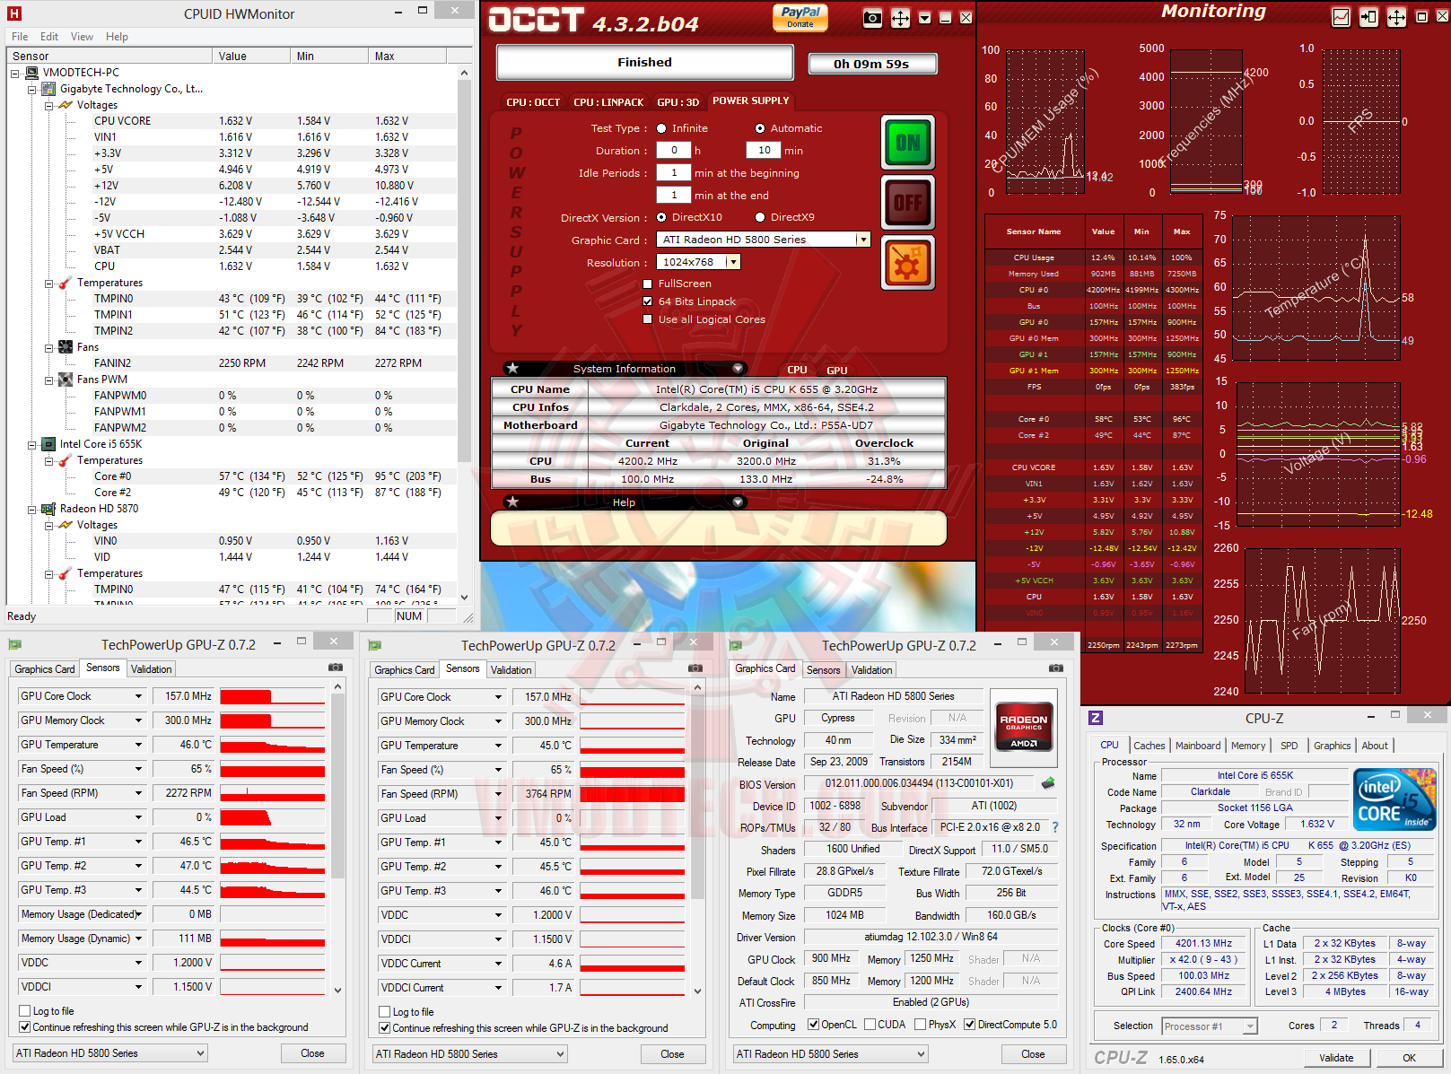Click the BIOS save chip icon in GPU-Z

click(1047, 783)
